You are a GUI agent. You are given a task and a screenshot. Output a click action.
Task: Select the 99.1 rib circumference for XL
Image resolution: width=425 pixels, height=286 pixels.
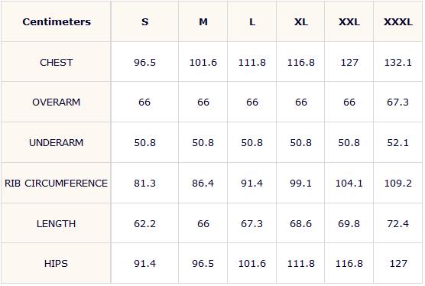click(x=300, y=184)
